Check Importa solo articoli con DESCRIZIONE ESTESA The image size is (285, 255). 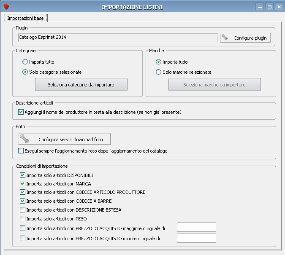click(22, 210)
